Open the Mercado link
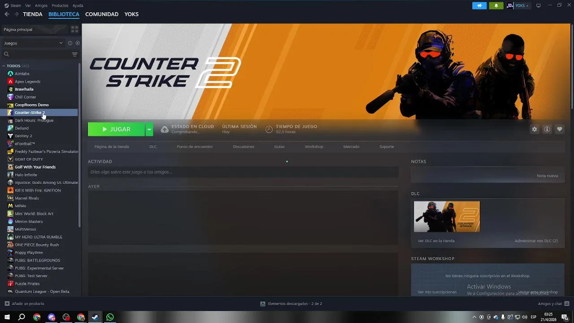 (x=351, y=147)
